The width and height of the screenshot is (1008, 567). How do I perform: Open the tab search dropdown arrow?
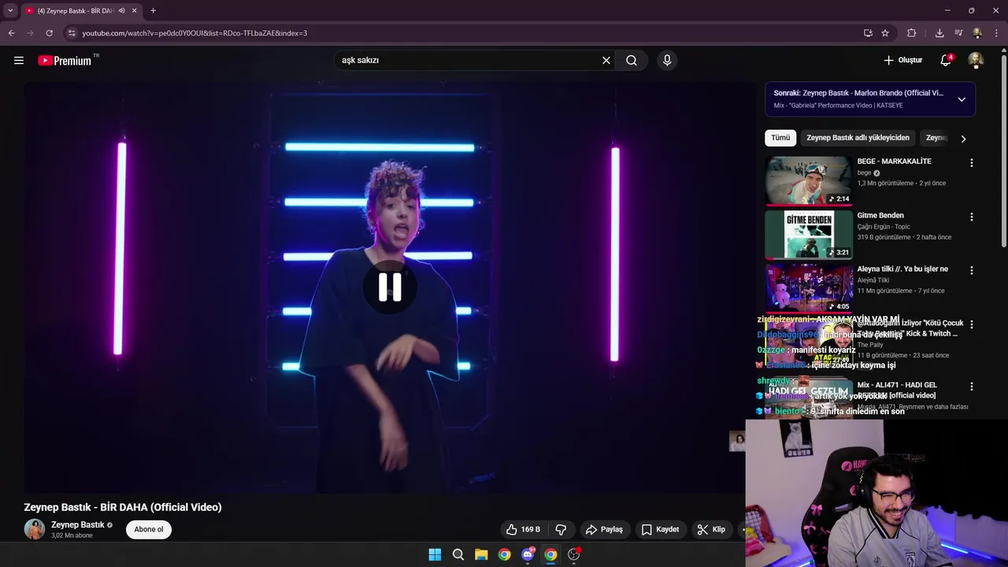pyautogui.click(x=10, y=11)
